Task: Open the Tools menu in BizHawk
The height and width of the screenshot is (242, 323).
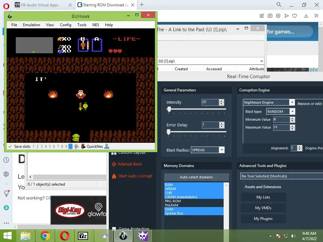Action: [x=82, y=25]
